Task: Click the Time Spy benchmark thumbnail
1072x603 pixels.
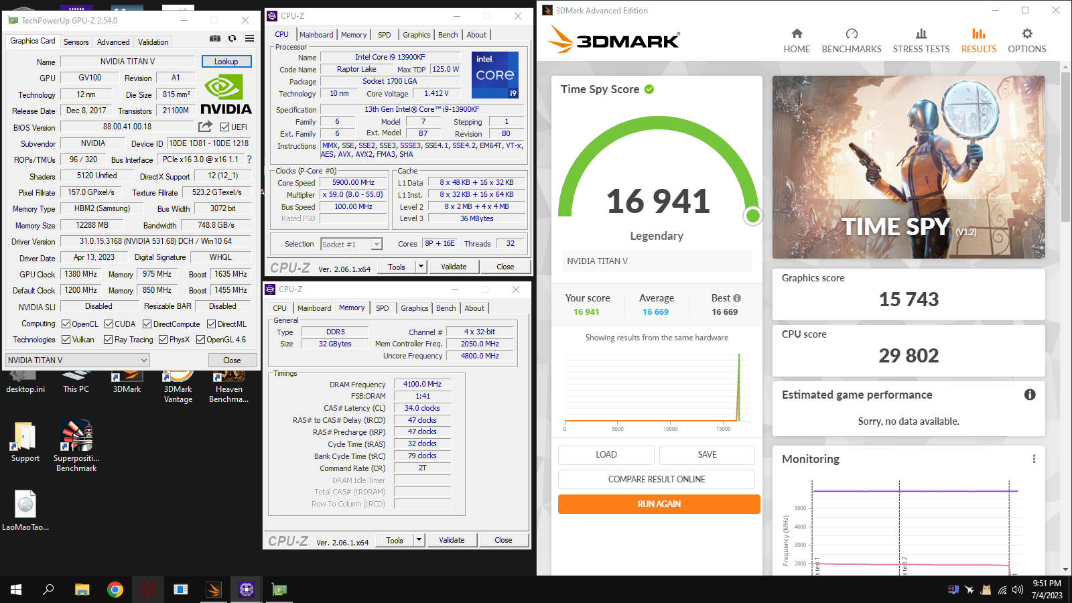Action: 909,167
